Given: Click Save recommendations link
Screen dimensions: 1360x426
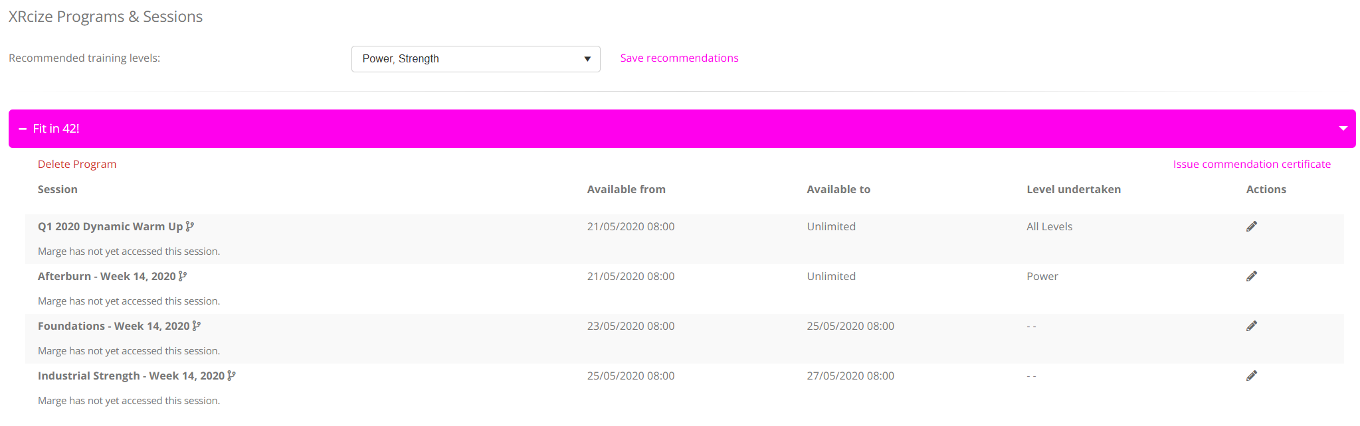Looking at the screenshot, I should pyautogui.click(x=679, y=58).
